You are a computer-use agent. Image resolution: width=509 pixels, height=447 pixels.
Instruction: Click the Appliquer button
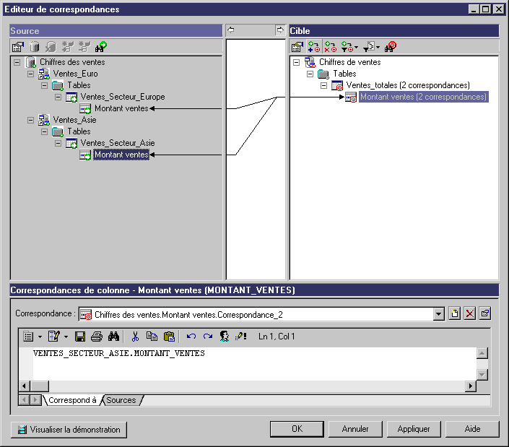click(x=414, y=429)
